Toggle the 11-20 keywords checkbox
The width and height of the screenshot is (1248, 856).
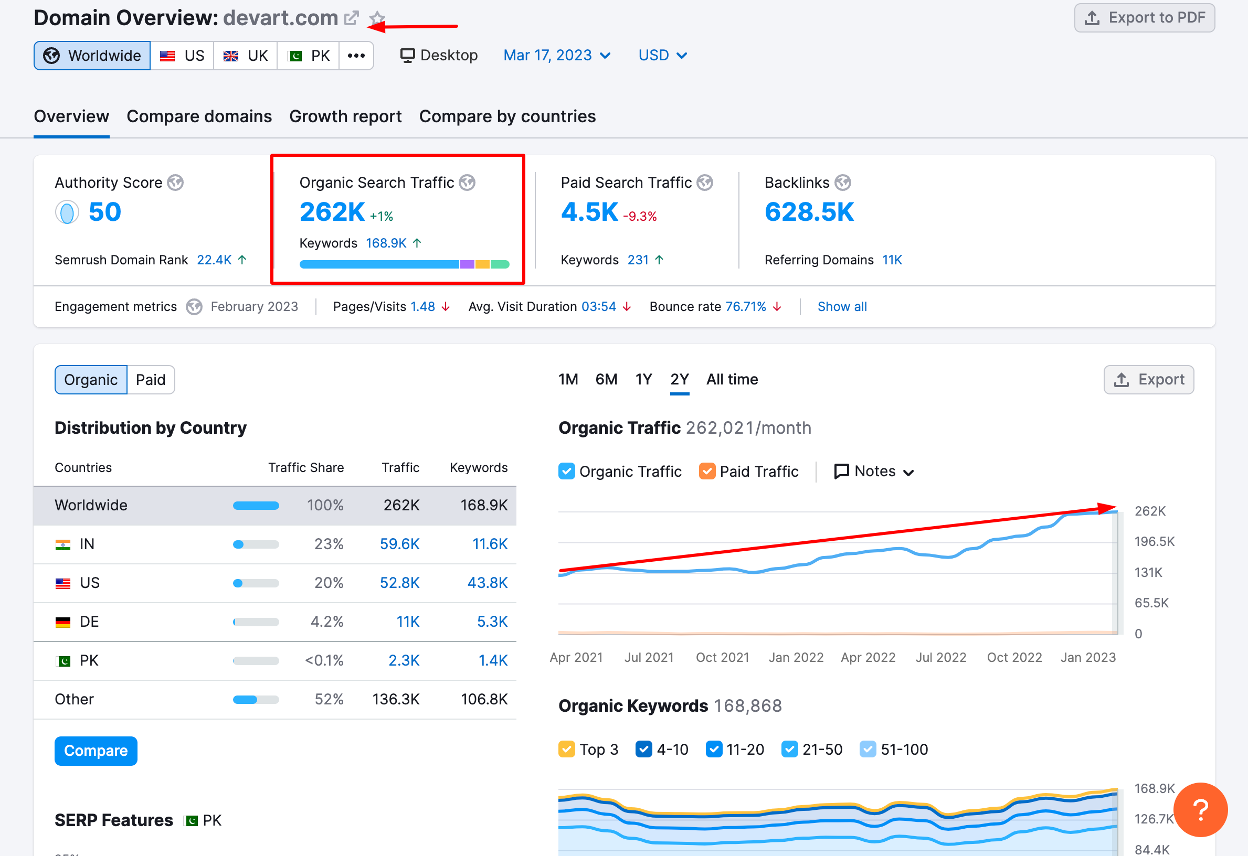pyautogui.click(x=714, y=750)
